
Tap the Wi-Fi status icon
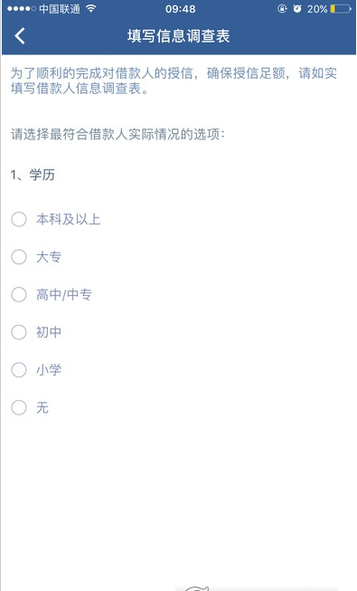click(90, 8)
